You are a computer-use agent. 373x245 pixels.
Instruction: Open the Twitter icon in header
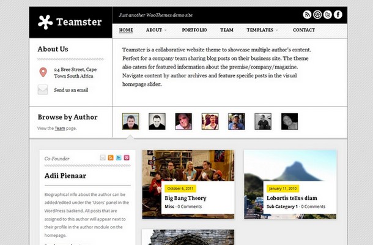328,15
